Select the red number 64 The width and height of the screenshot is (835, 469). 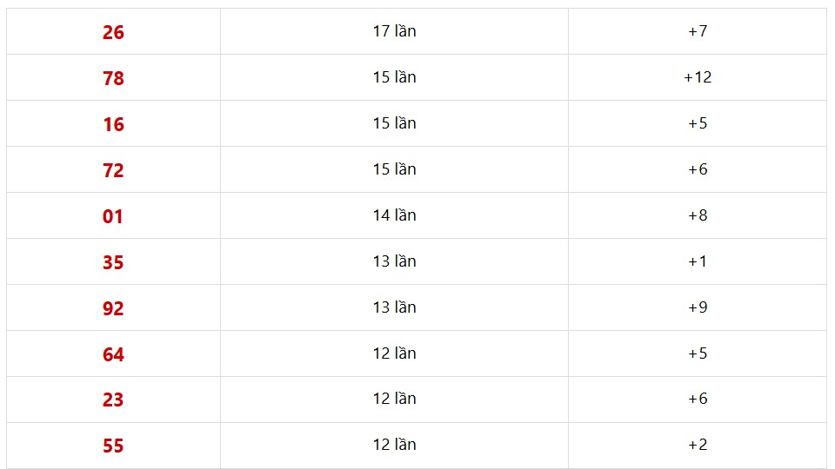click(x=113, y=354)
